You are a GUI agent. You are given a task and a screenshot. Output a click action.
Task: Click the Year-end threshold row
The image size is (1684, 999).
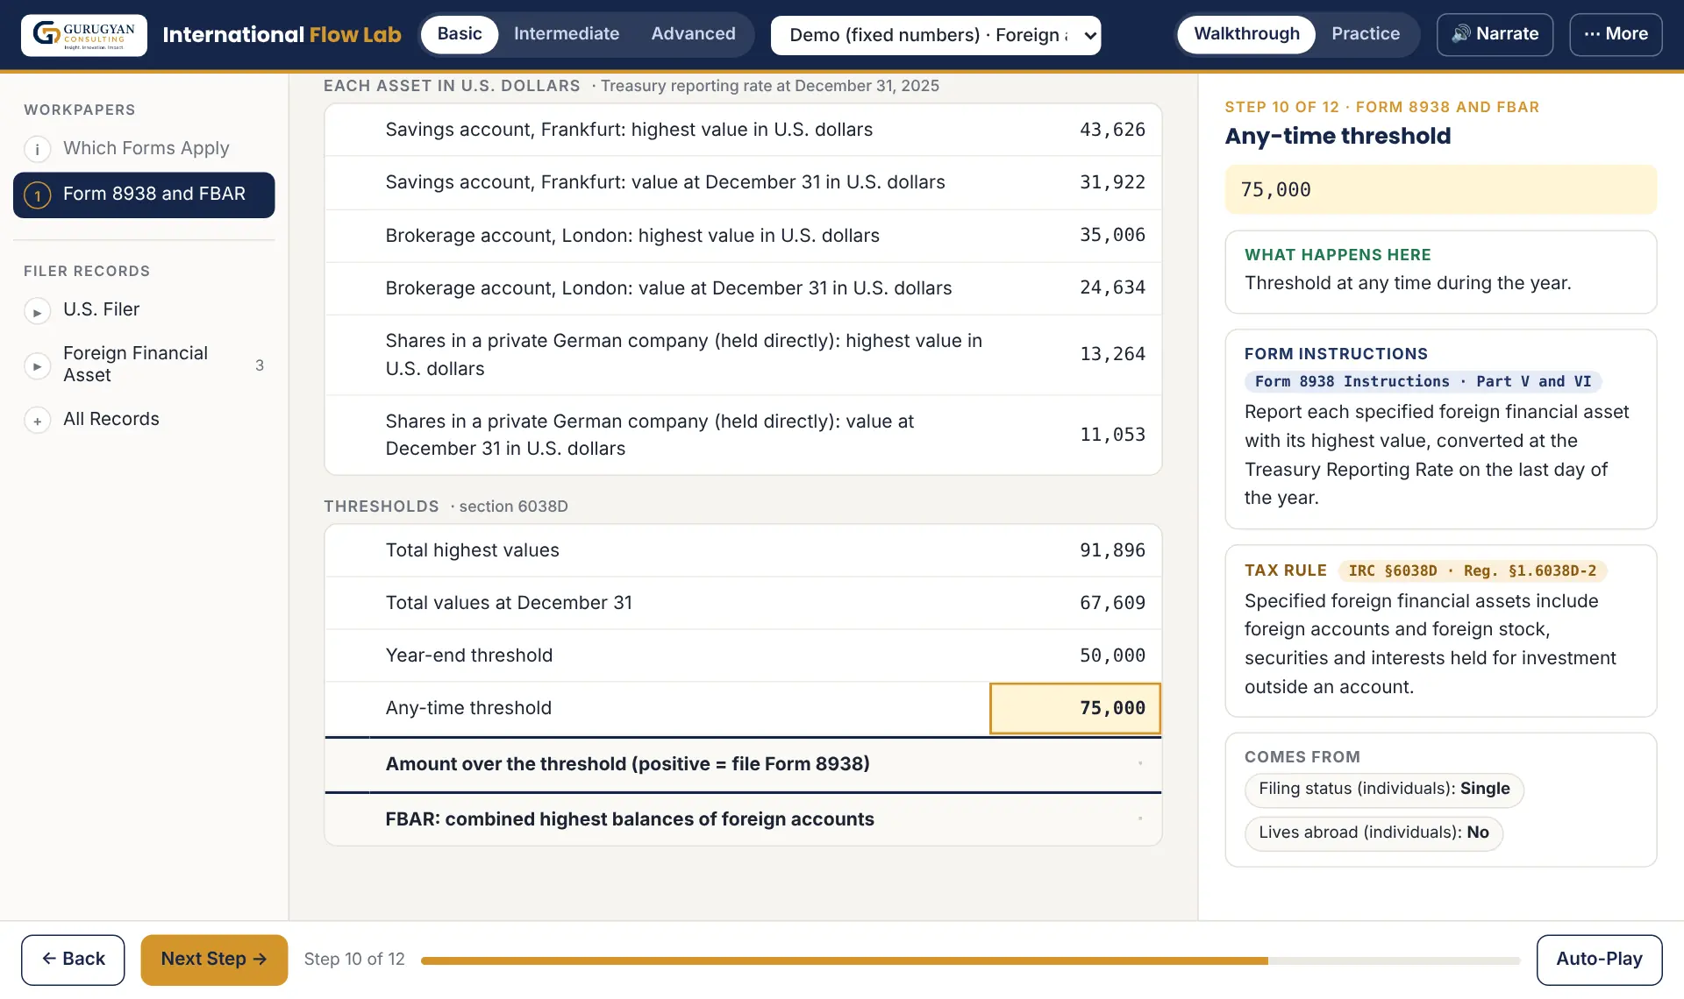pyautogui.click(x=743, y=655)
